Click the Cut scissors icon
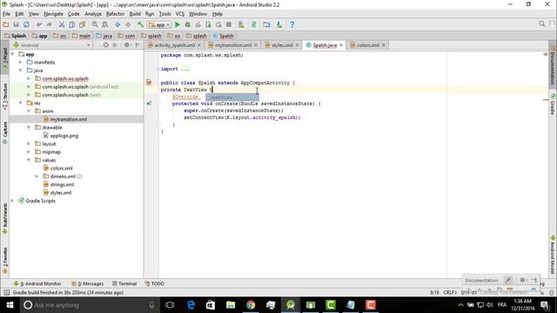Viewport: 557px width, 313px height. tap(62, 24)
